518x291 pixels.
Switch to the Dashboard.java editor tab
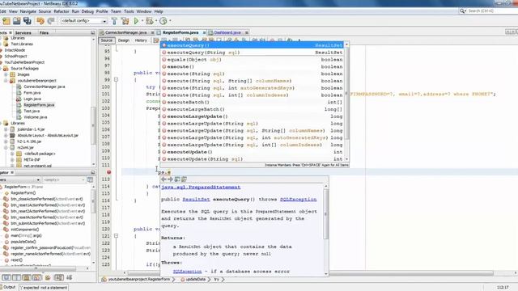coord(227,32)
